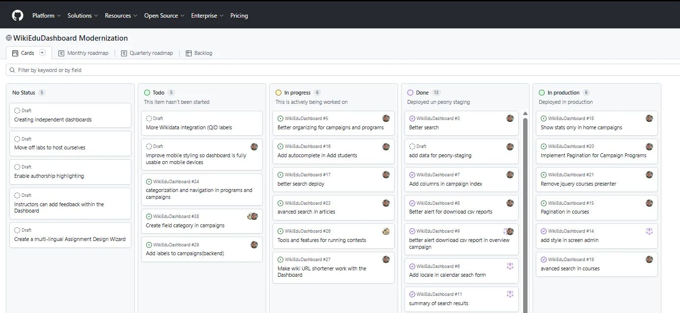Open Remove jquery courses presenter issue

pyautogui.click(x=579, y=184)
